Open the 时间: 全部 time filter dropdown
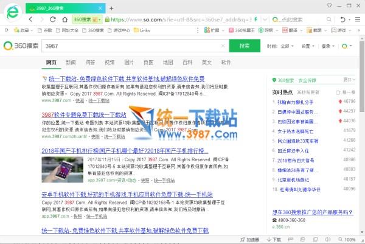 pyautogui.click(x=280, y=46)
